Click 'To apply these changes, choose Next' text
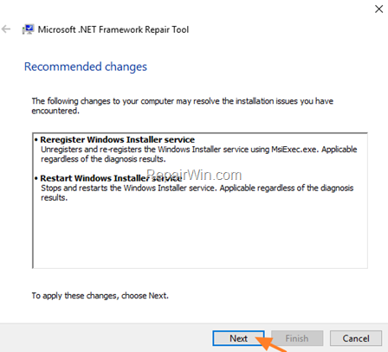Screen dimensions: 388x352 [x=100, y=296]
